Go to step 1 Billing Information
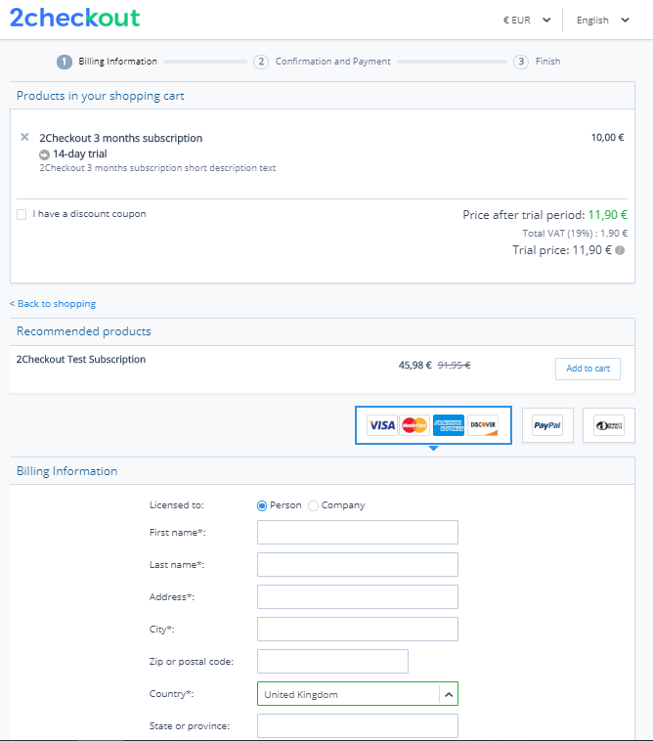The height and width of the screenshot is (741, 653). point(107,62)
